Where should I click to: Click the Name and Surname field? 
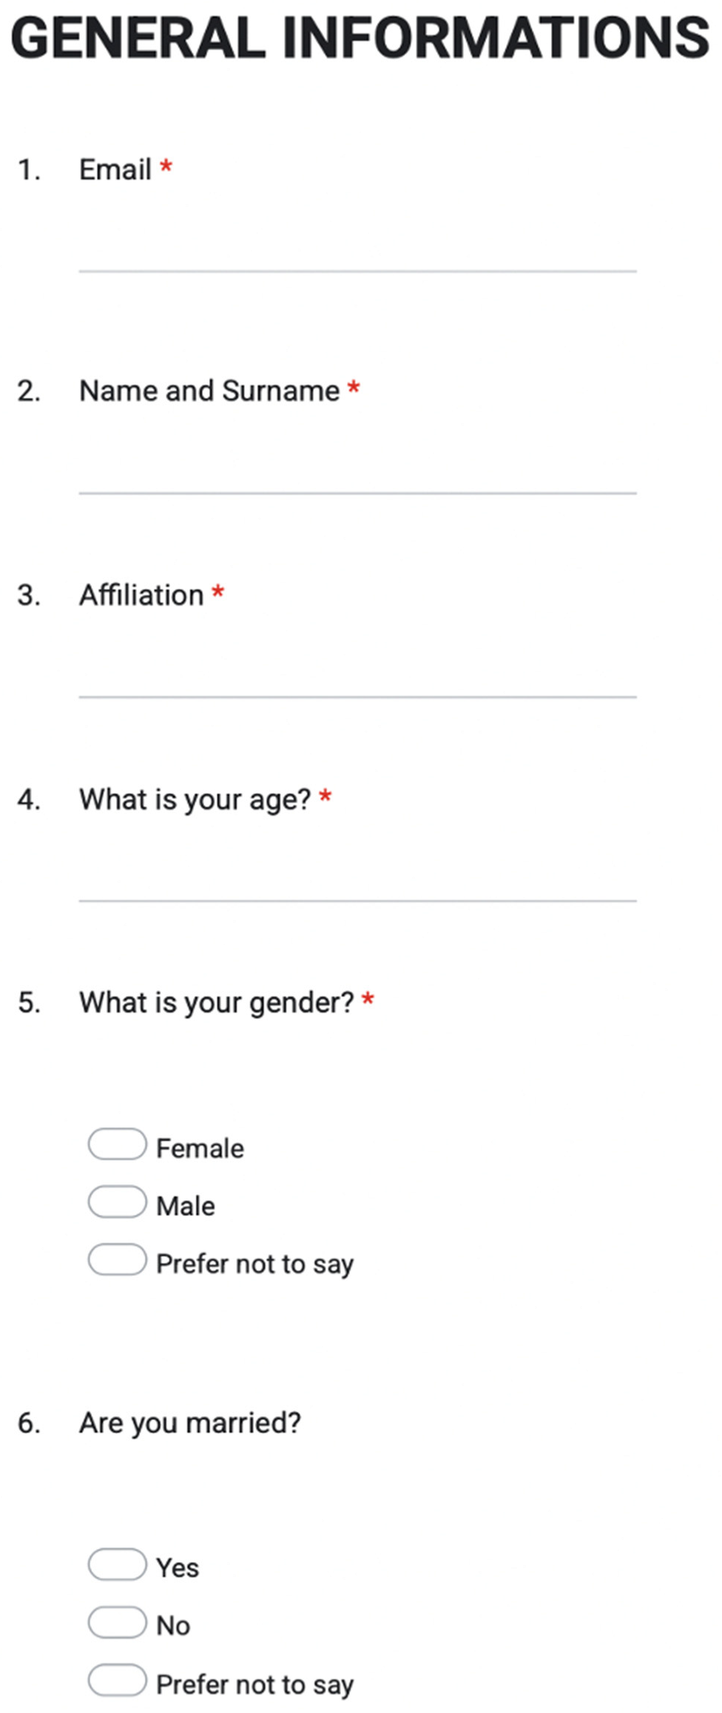point(357,477)
